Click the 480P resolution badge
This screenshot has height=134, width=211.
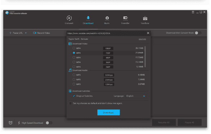[108, 58]
